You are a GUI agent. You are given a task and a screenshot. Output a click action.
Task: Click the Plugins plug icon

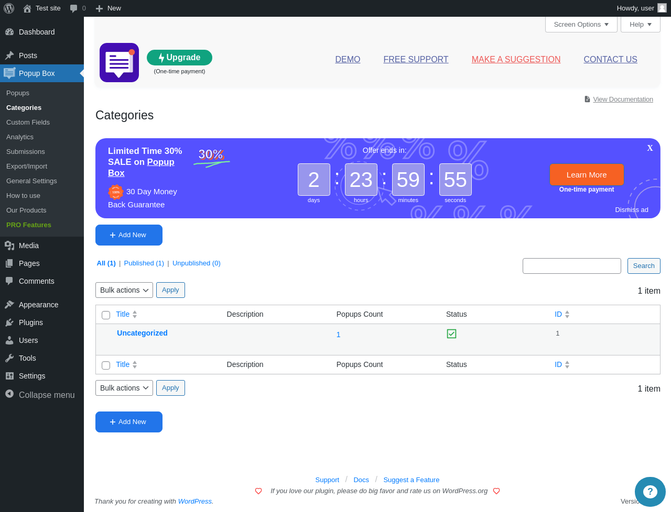9,322
